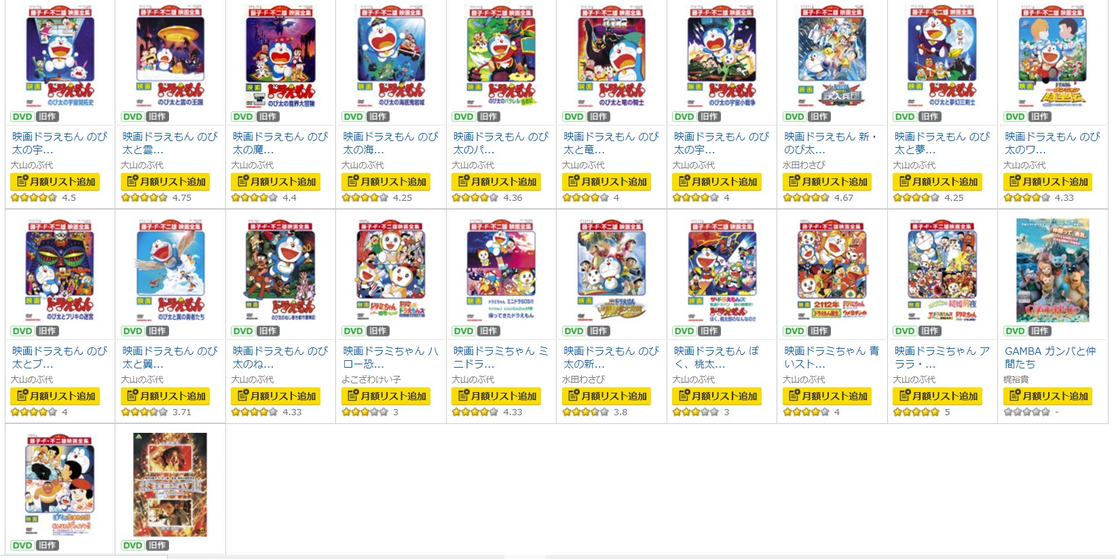Click the DVD badge under the last cover without a title
1116x559 pixels.
132,545
